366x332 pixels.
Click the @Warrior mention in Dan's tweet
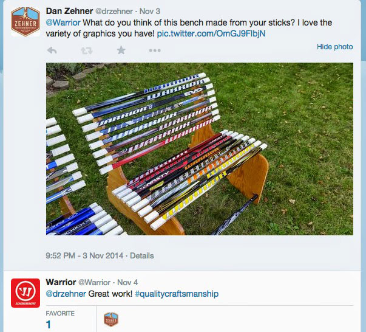click(63, 22)
